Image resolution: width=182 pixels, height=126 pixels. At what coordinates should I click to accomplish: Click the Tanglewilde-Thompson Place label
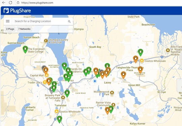coord(130,69)
